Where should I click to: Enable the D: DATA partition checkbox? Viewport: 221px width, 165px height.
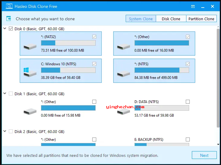[188, 102]
